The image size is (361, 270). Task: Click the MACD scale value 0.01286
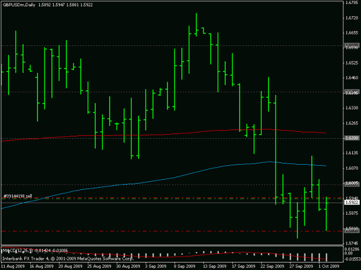(x=352, y=249)
